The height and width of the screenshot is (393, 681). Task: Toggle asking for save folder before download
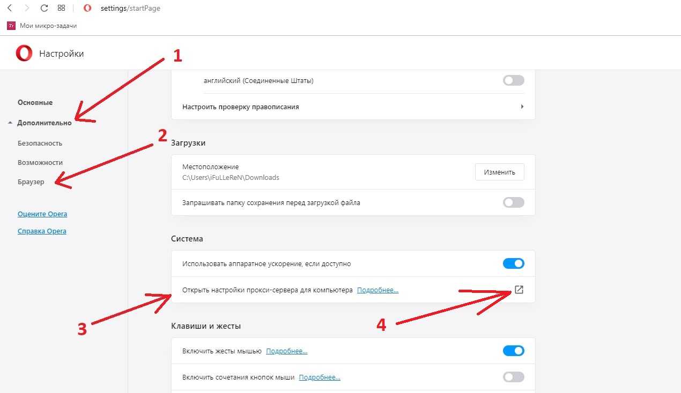pos(513,203)
